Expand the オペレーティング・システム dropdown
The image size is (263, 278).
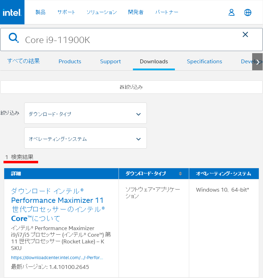pos(85,138)
